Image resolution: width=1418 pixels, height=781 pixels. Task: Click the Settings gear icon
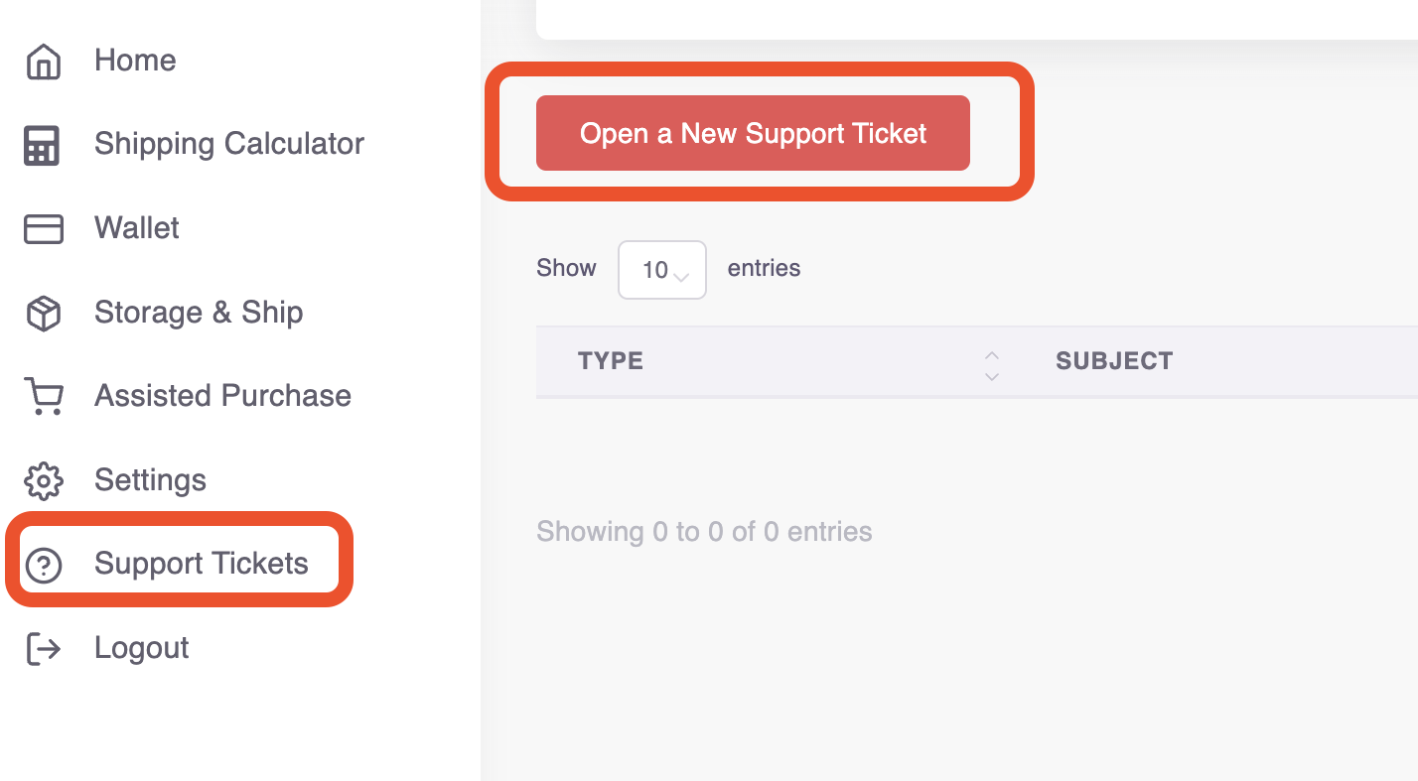click(x=43, y=481)
